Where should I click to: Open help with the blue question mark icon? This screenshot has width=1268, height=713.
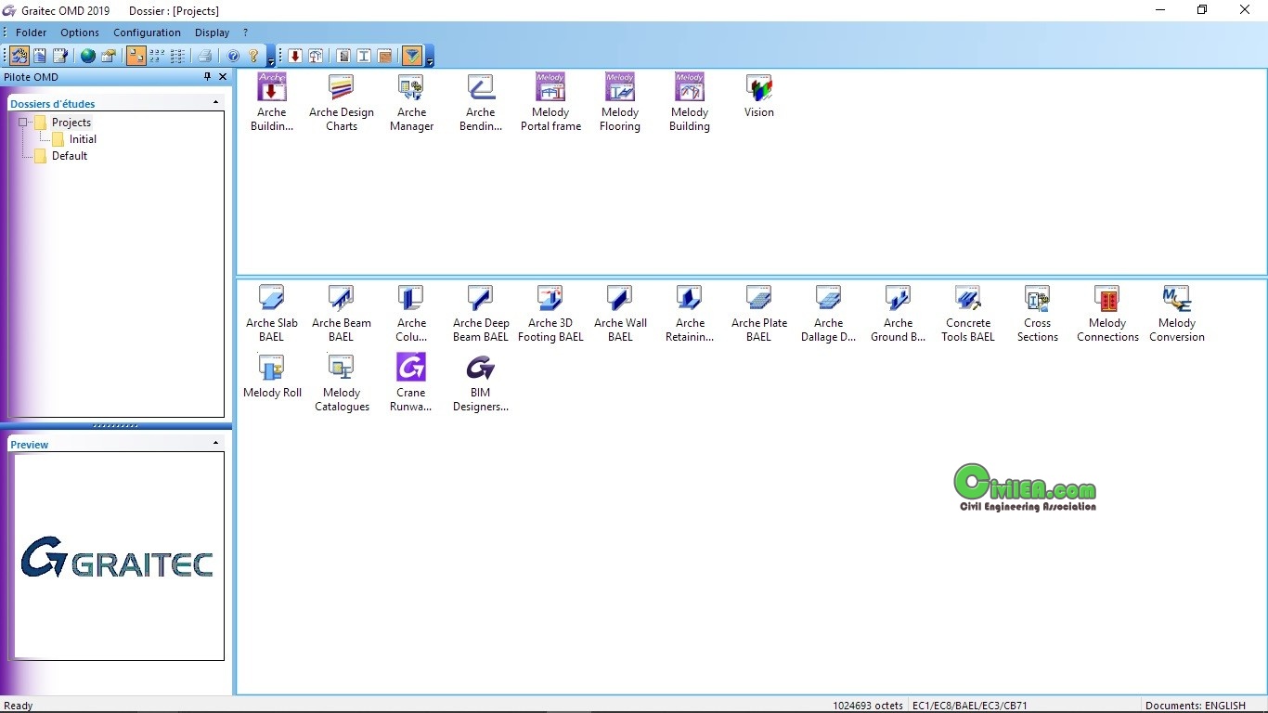(233, 56)
